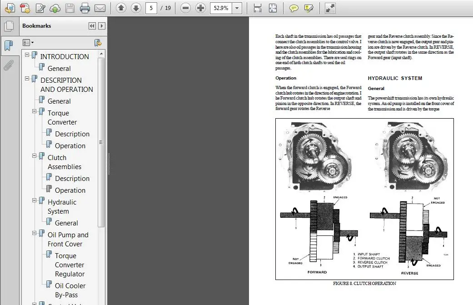
Task: Open Description bookmark under Torque Converter
Action: [x=72, y=134]
